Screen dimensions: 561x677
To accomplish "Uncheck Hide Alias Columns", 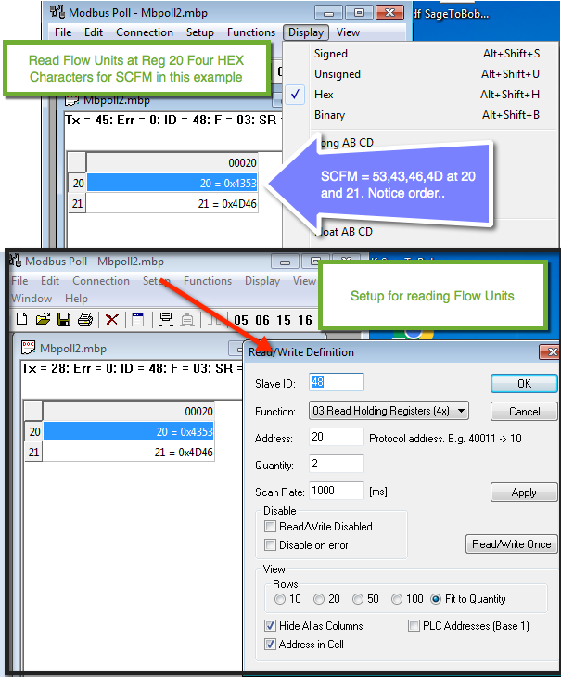I will 270,626.
